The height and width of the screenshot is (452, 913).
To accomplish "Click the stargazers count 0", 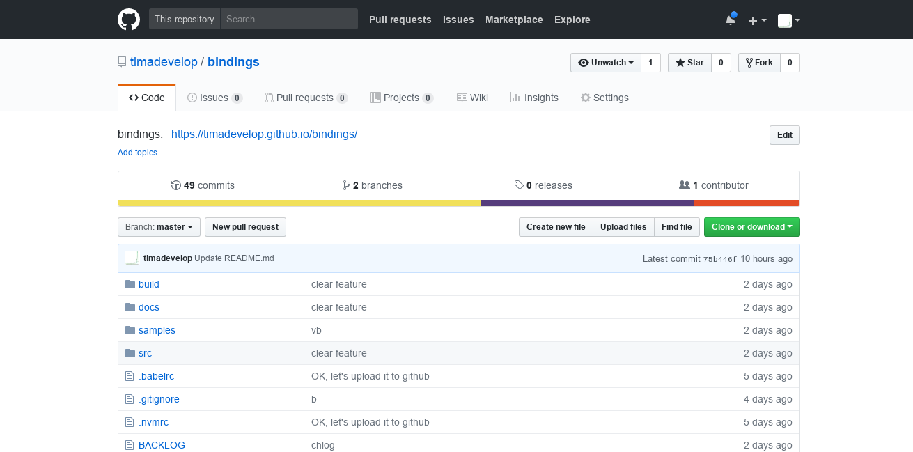I will coord(721,63).
